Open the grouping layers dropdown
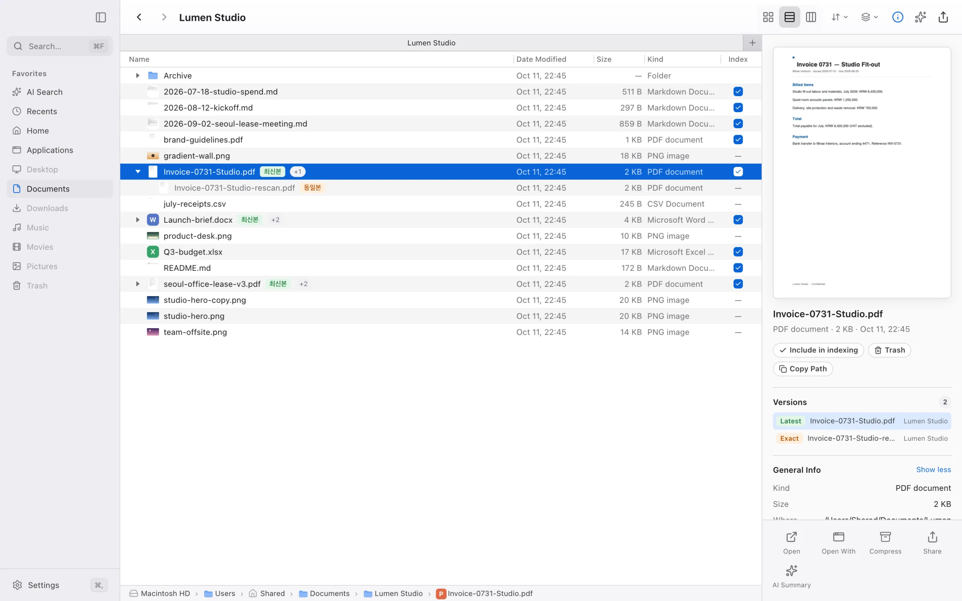The width and height of the screenshot is (962, 601). (869, 17)
